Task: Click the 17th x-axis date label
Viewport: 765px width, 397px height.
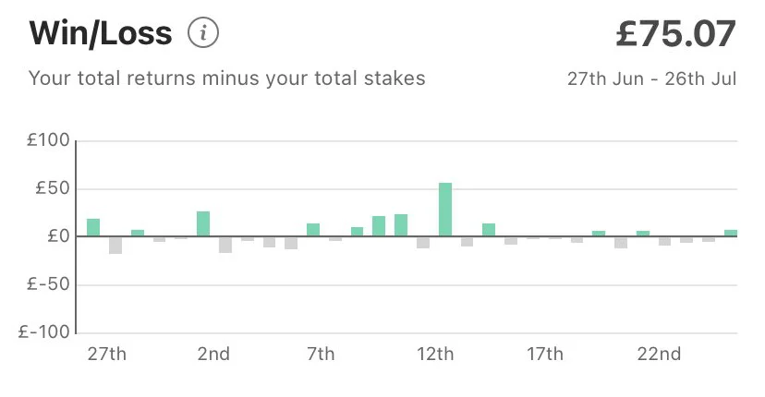Action: 545,355
